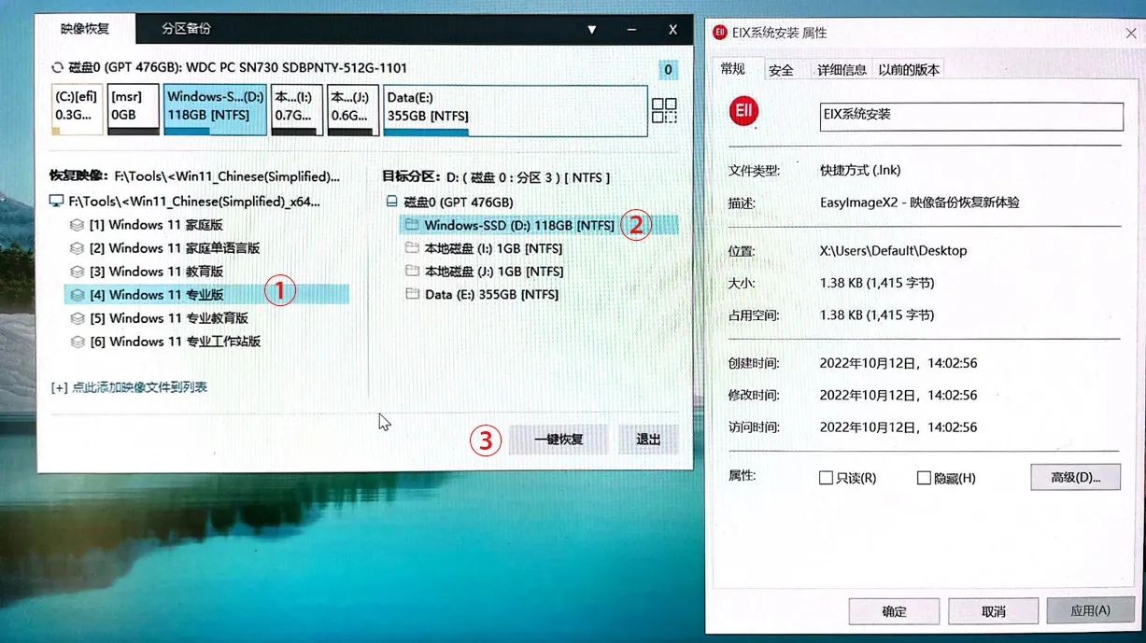Viewport: 1146px width, 643px height.
Task: Toggle the 隐藏(H) checkbox
Action: tap(924, 478)
